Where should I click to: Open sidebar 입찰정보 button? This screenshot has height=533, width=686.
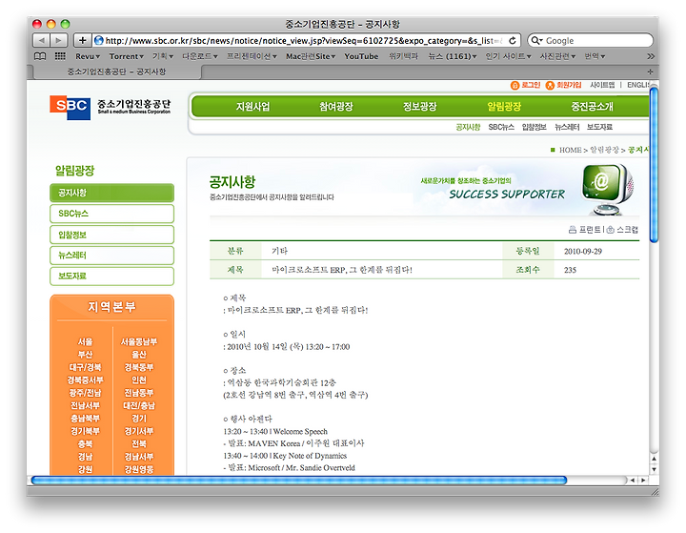tap(112, 235)
